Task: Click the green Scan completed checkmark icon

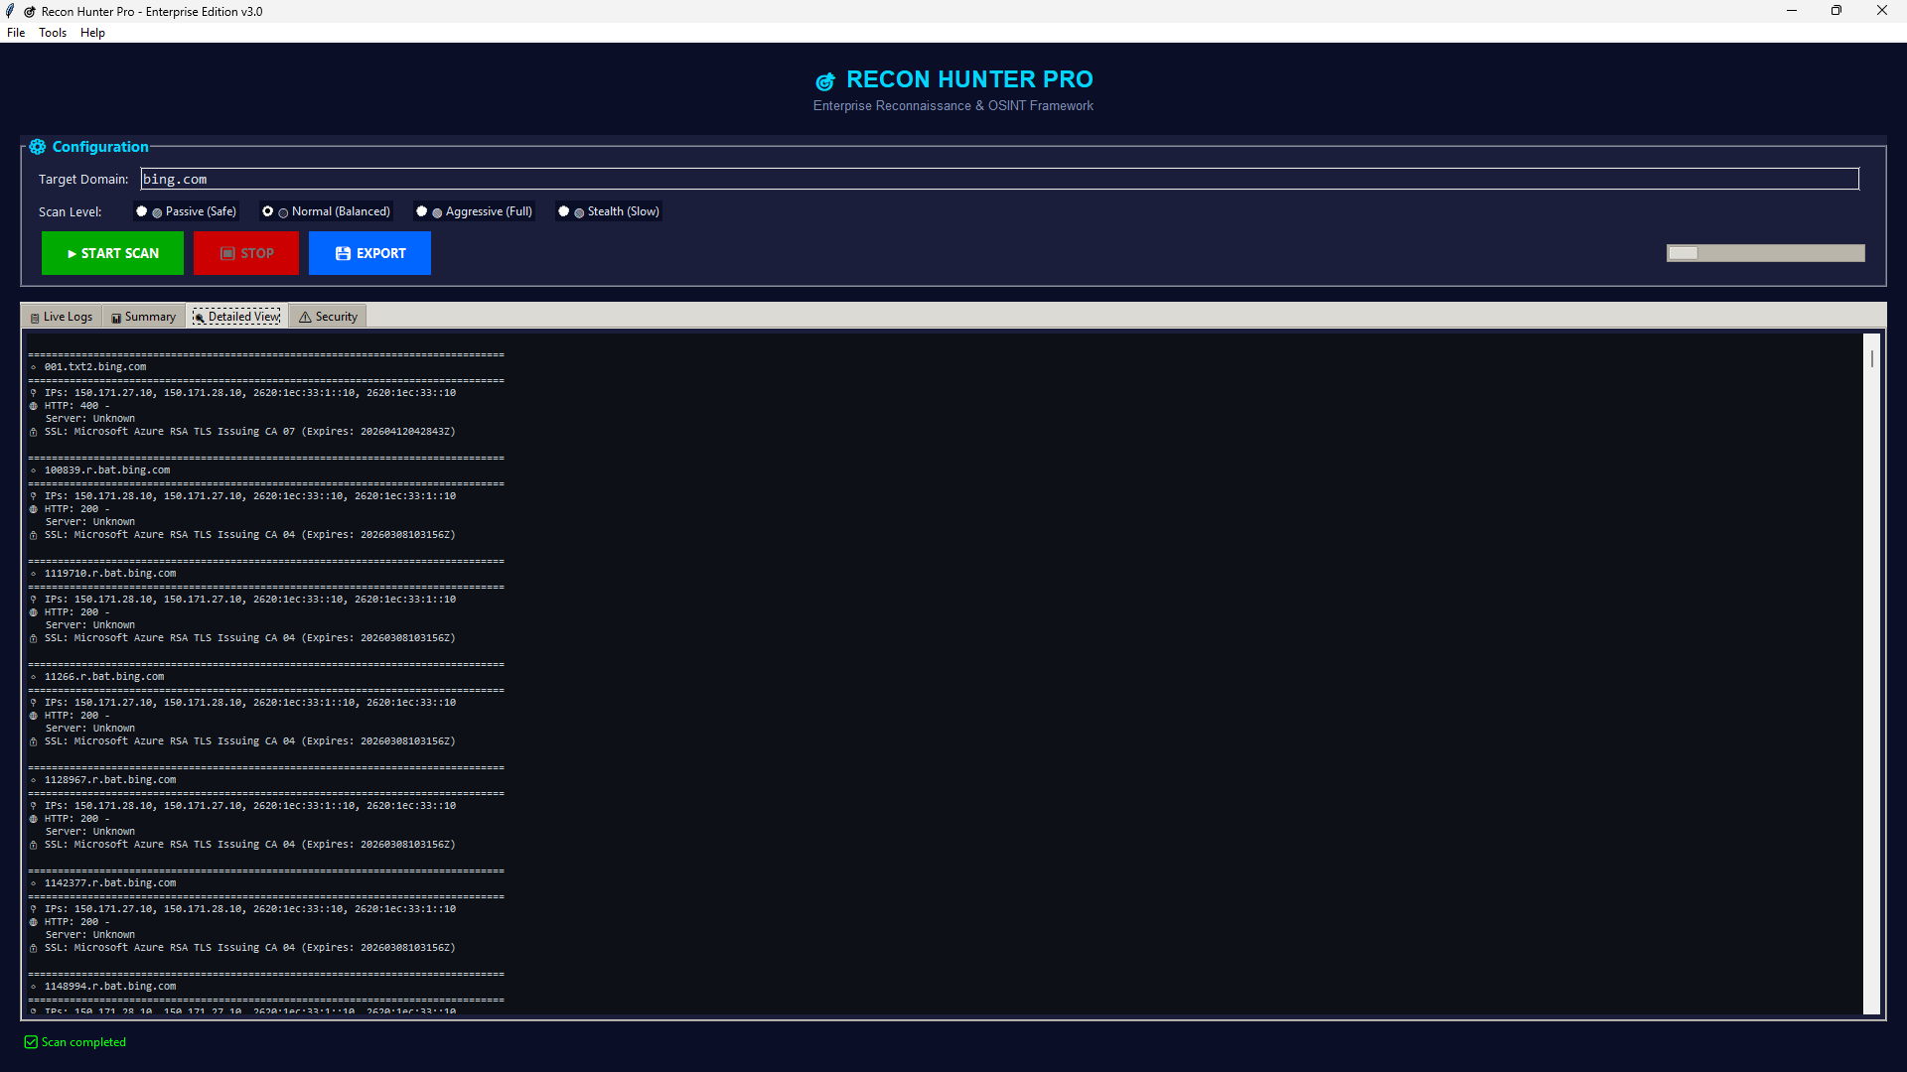Action: pos(31,1042)
